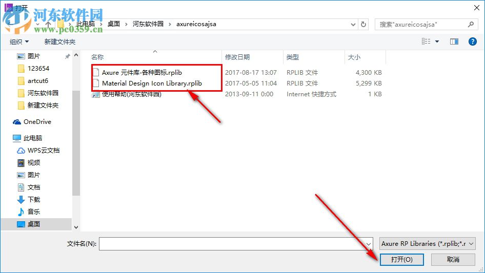Image resolution: width=485 pixels, height=273 pixels.
Task: Click 河东软件园 in the address path
Action: 148,24
